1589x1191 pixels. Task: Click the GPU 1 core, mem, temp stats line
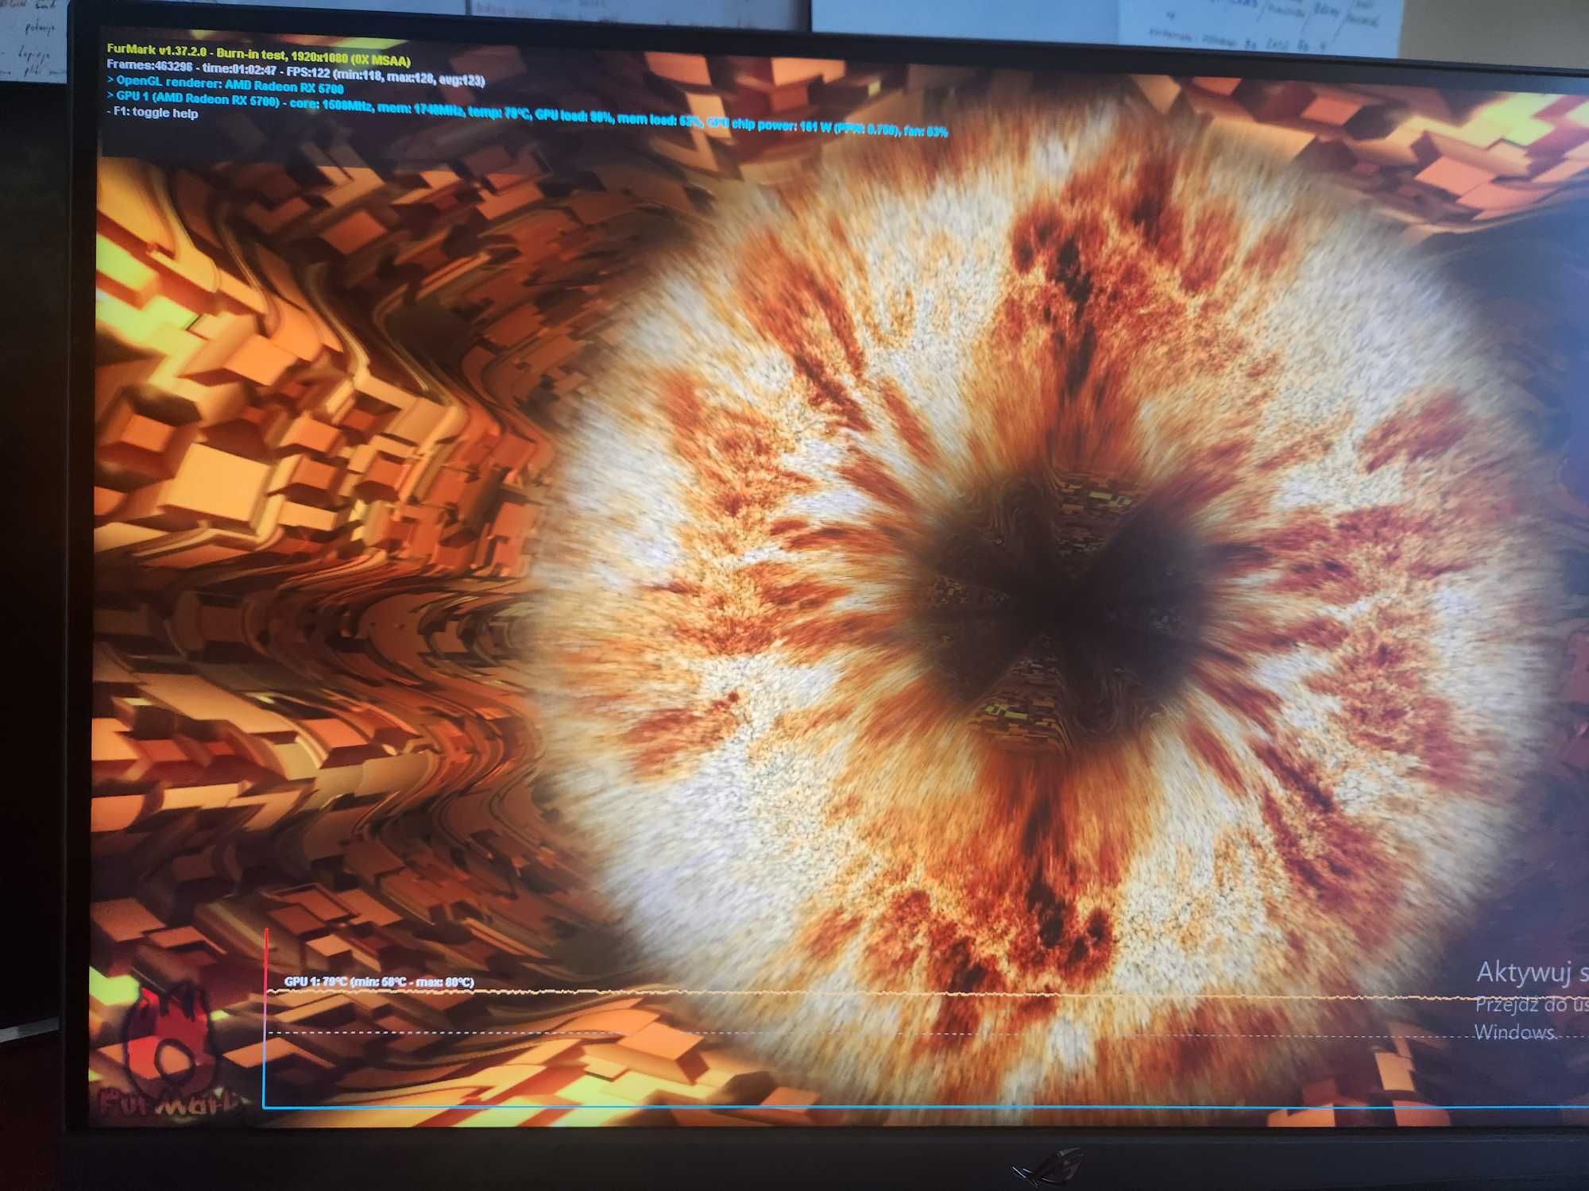(x=527, y=116)
